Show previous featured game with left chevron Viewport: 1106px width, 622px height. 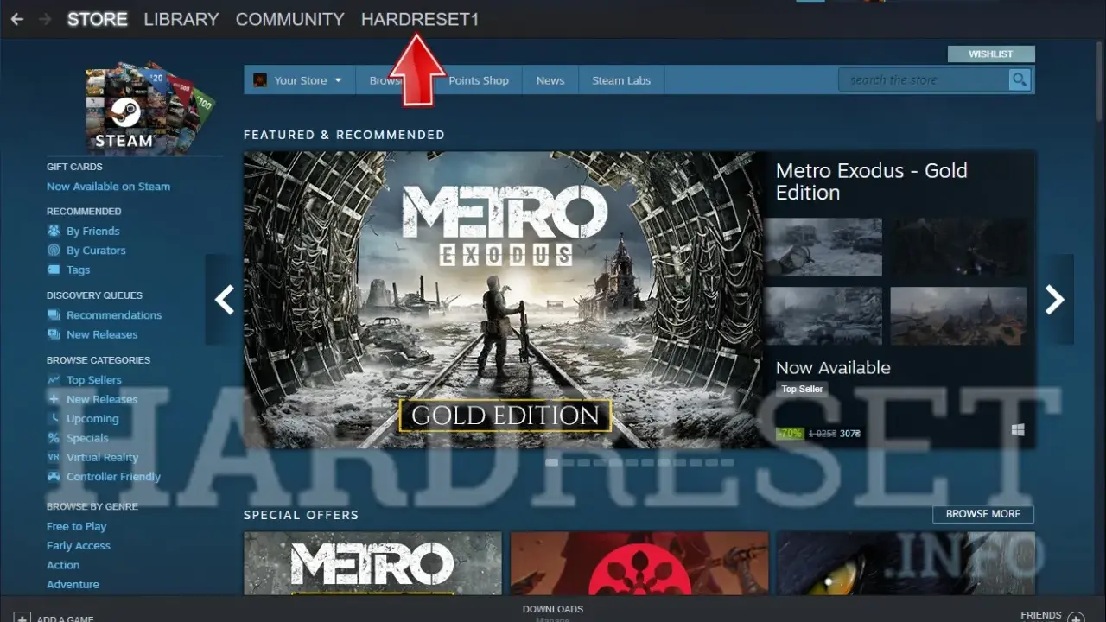224,300
